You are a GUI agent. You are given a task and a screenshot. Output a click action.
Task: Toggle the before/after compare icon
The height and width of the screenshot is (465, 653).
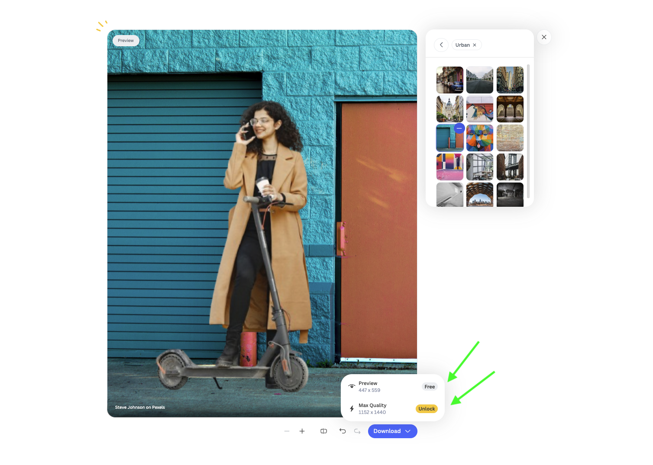[x=323, y=431]
